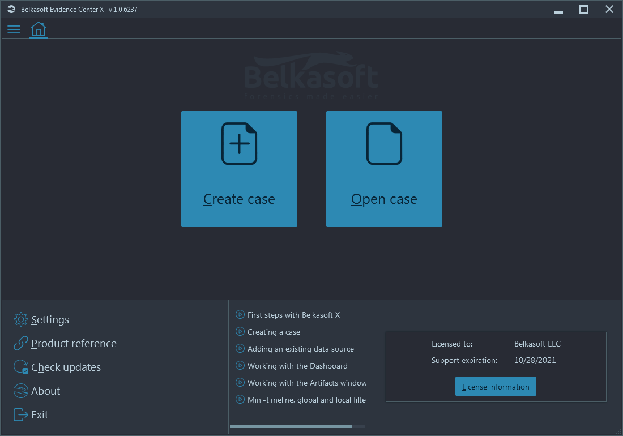Click the License information button
The height and width of the screenshot is (436, 623).
(x=496, y=386)
